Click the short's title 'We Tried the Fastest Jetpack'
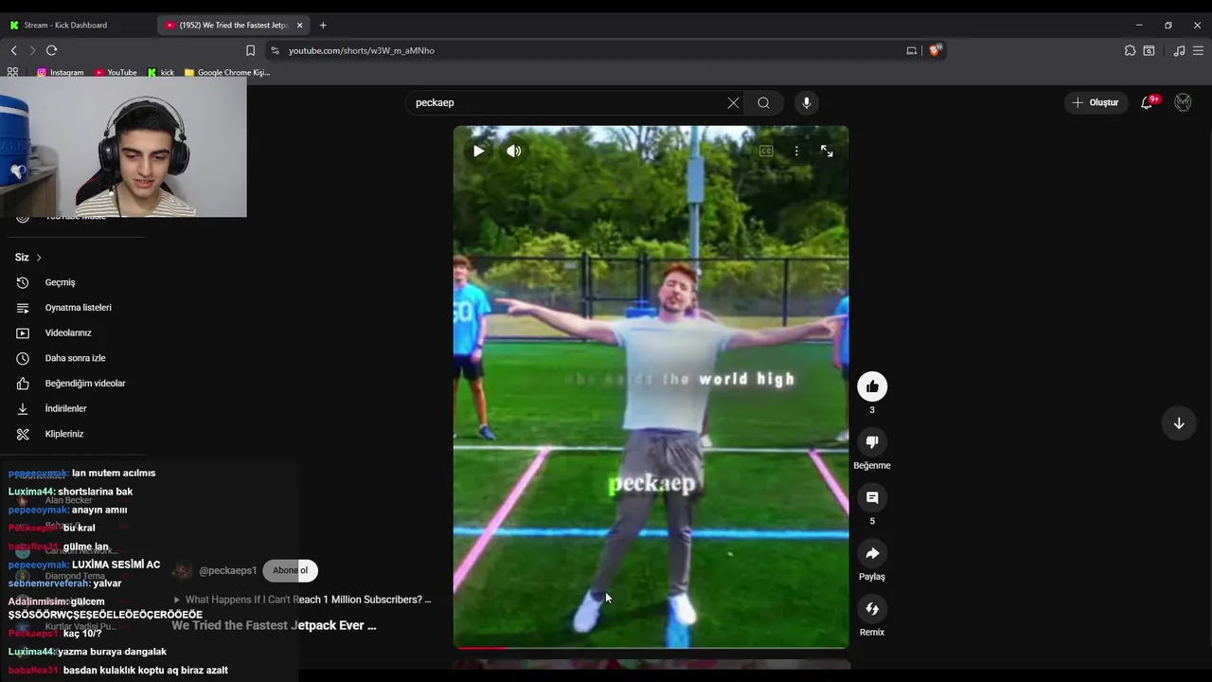The height and width of the screenshot is (682, 1212). (274, 625)
